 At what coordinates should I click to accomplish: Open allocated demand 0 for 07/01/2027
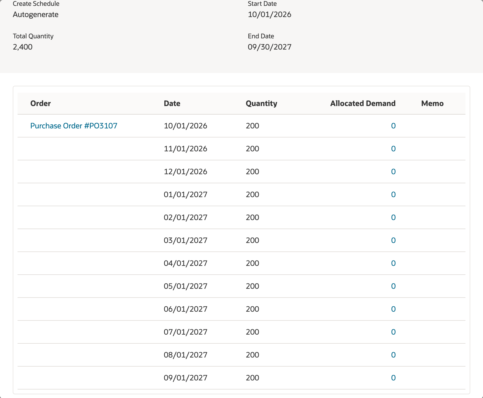393,332
